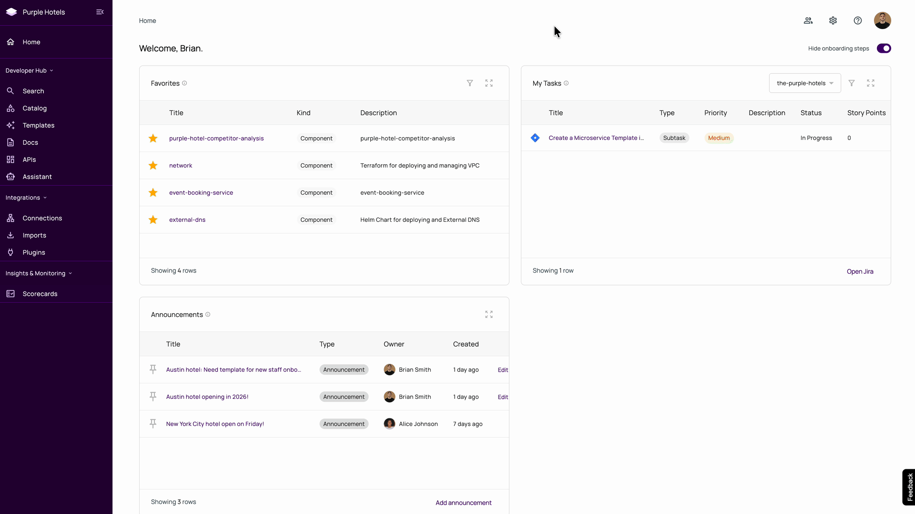Open the settings gear icon

click(833, 20)
